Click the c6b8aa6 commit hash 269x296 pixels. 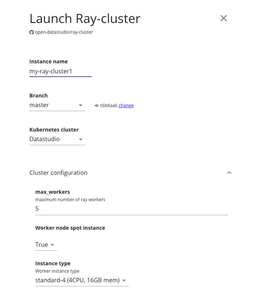pyautogui.click(x=108, y=105)
